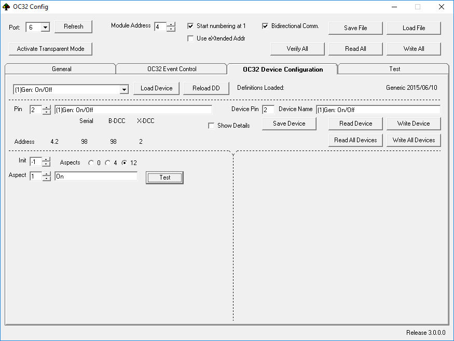Increase the Init value using up arrow

pos(47,159)
